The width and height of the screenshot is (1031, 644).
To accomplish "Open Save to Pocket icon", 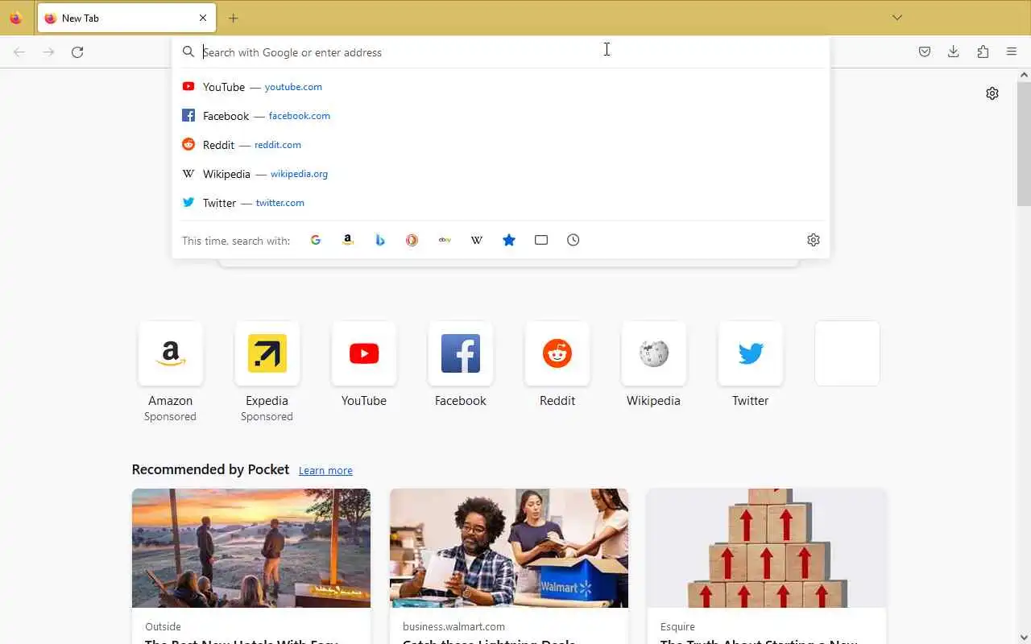I will tap(925, 52).
